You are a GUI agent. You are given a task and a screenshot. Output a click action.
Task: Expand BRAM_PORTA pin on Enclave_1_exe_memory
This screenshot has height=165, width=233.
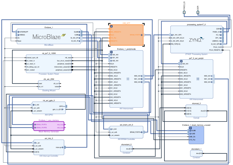coord(35,125)
